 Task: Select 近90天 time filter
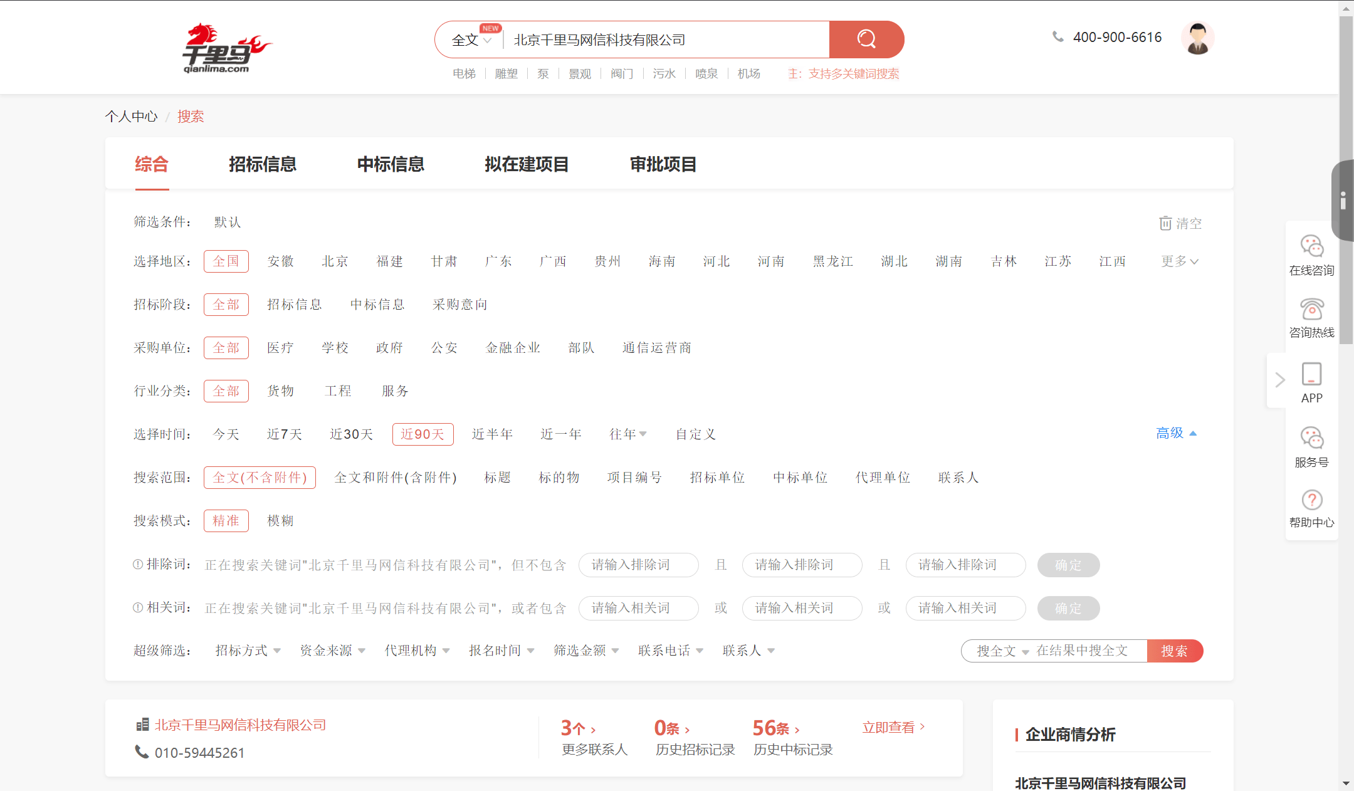422,434
